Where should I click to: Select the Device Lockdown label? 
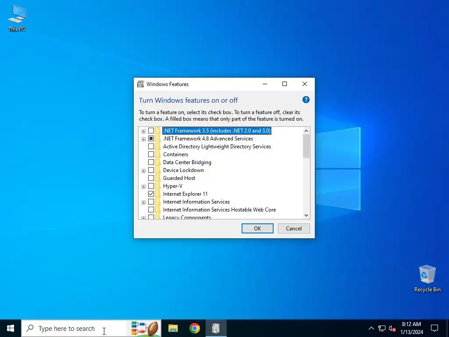coord(183,170)
